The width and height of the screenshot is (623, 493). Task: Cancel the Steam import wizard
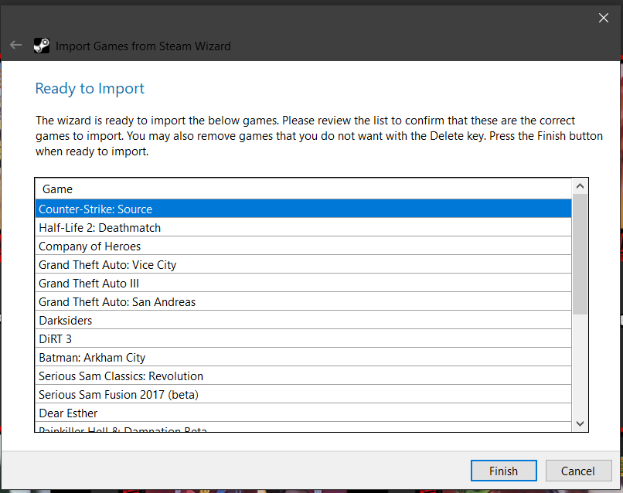pyautogui.click(x=578, y=471)
